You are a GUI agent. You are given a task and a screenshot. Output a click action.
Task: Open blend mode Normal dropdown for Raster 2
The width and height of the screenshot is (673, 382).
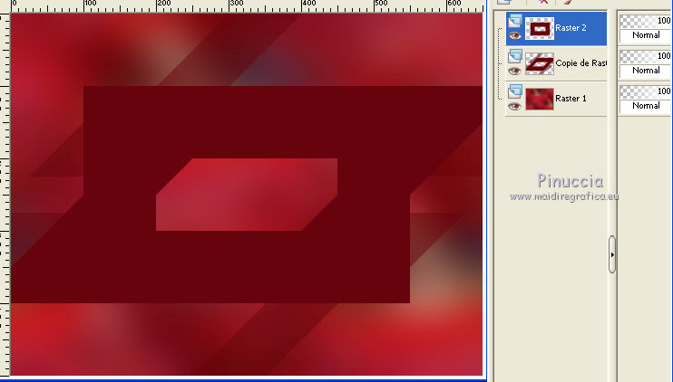(645, 35)
